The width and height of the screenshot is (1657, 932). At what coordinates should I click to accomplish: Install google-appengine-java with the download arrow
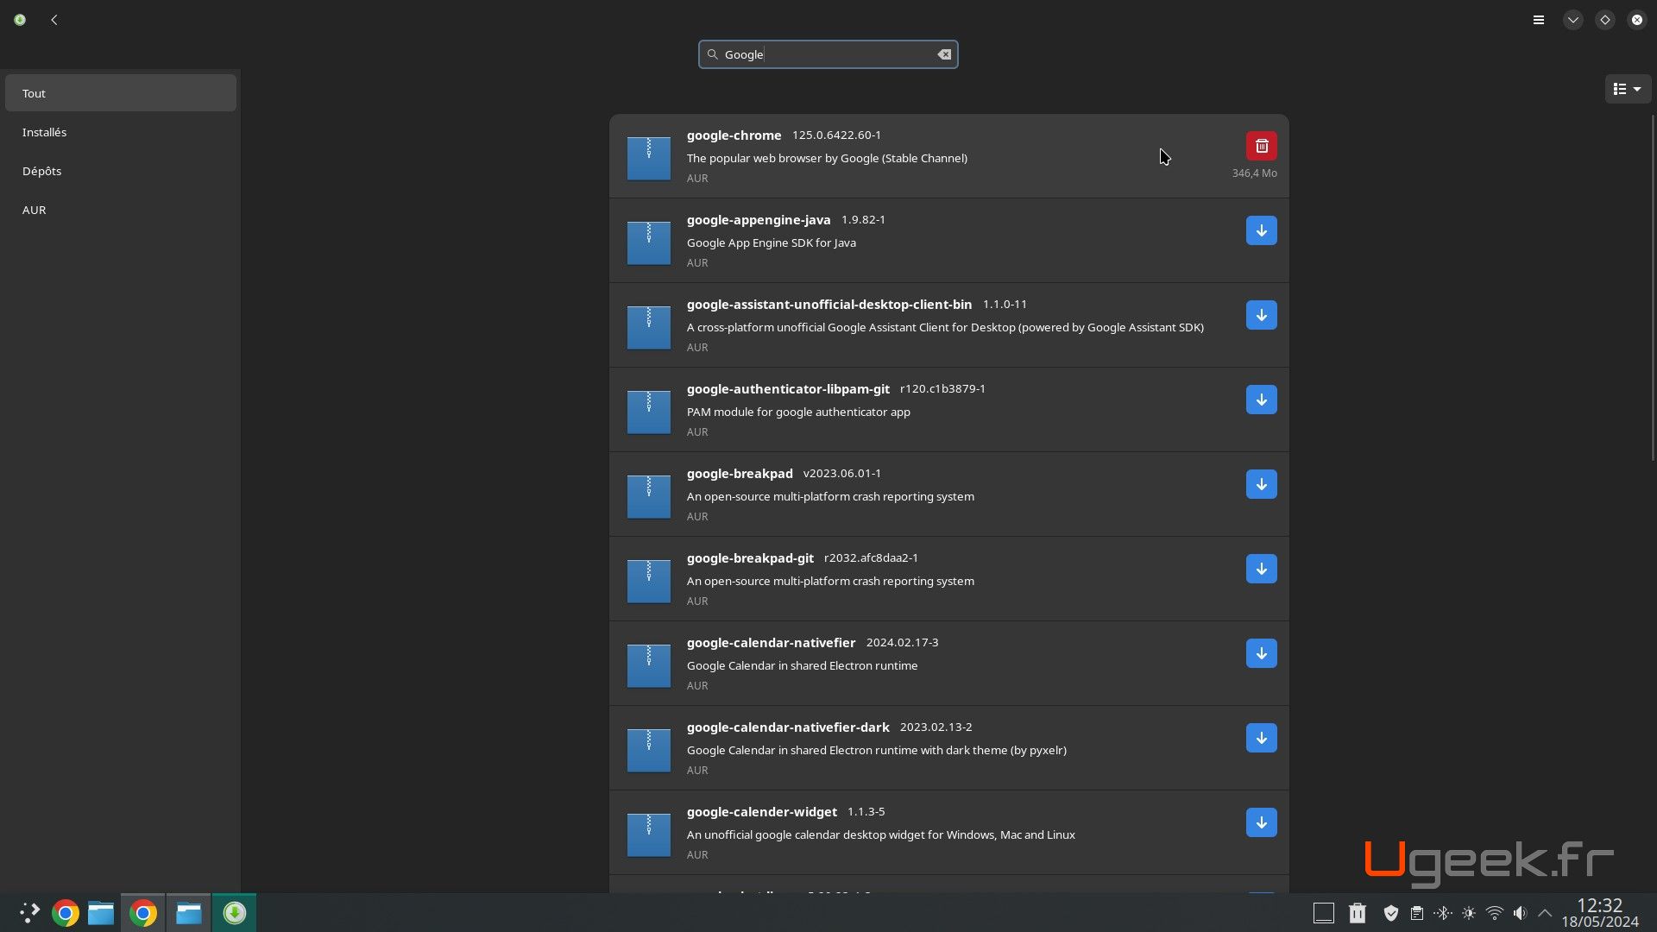(1261, 230)
